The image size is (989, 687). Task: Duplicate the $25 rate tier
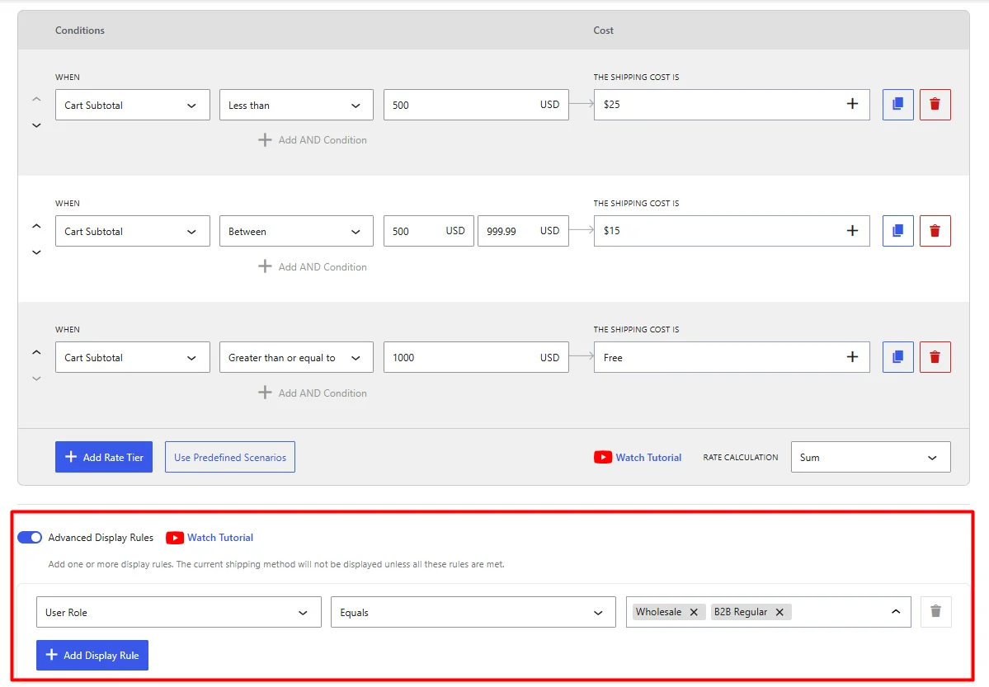897,105
